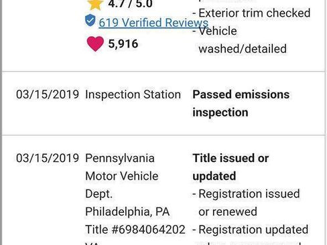The width and height of the screenshot is (327, 245).
Task: Click the 4.7 / 5.0 rating score
Action: coord(130,4)
